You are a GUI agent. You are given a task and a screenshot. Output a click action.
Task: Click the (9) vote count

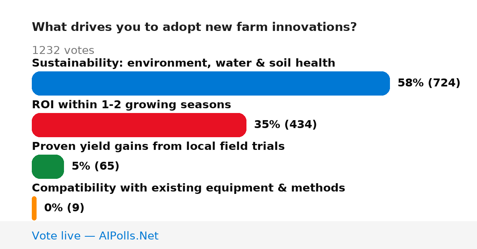[75, 208]
